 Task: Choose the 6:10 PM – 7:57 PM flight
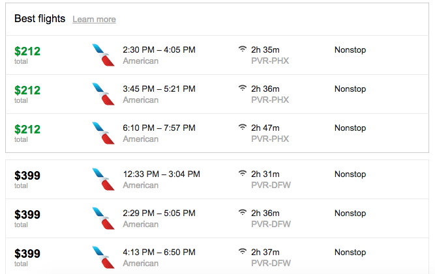[x=217, y=133]
